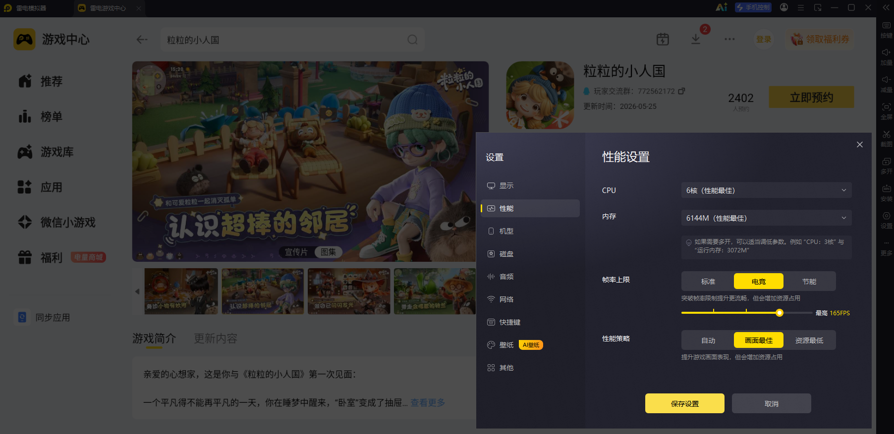Image resolution: width=894 pixels, height=434 pixels.
Task: Select 电竞 frame rate limit
Action: (759, 281)
